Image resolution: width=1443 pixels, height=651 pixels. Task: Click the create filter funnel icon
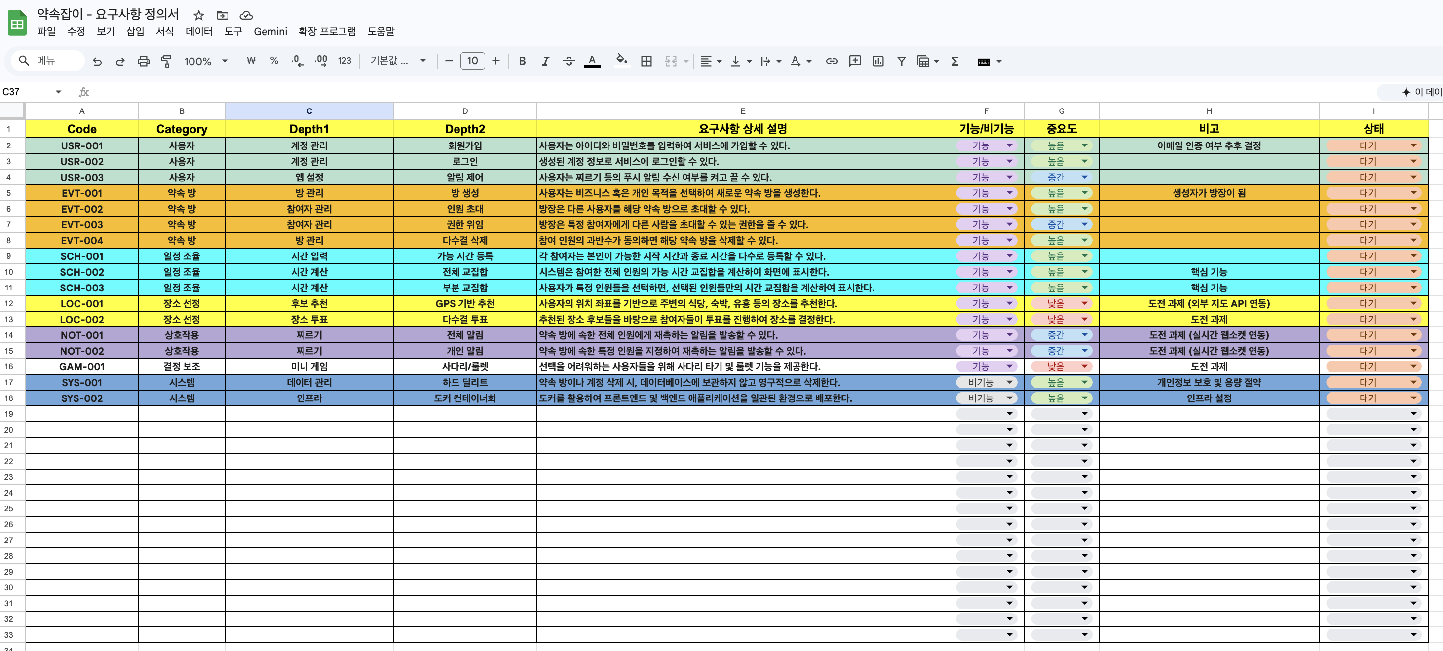click(x=901, y=61)
